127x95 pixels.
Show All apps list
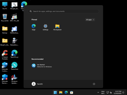coord(90,20)
